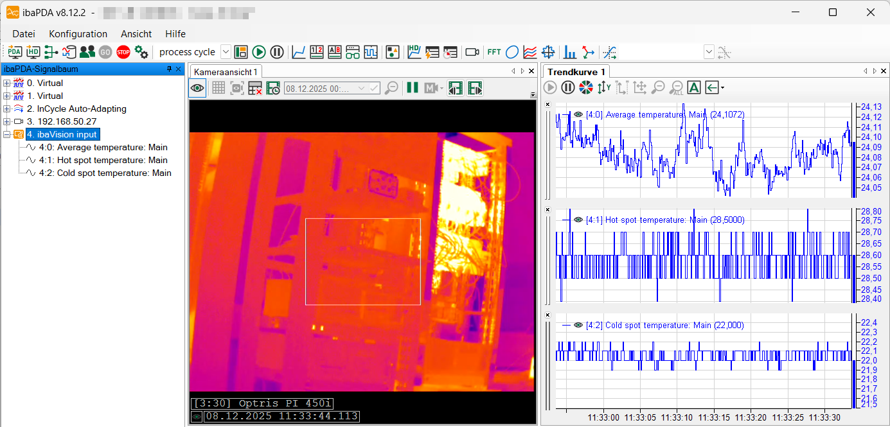The height and width of the screenshot is (427, 890).
Task: Collapse the 4. ibaVision input node
Action: (x=6, y=134)
